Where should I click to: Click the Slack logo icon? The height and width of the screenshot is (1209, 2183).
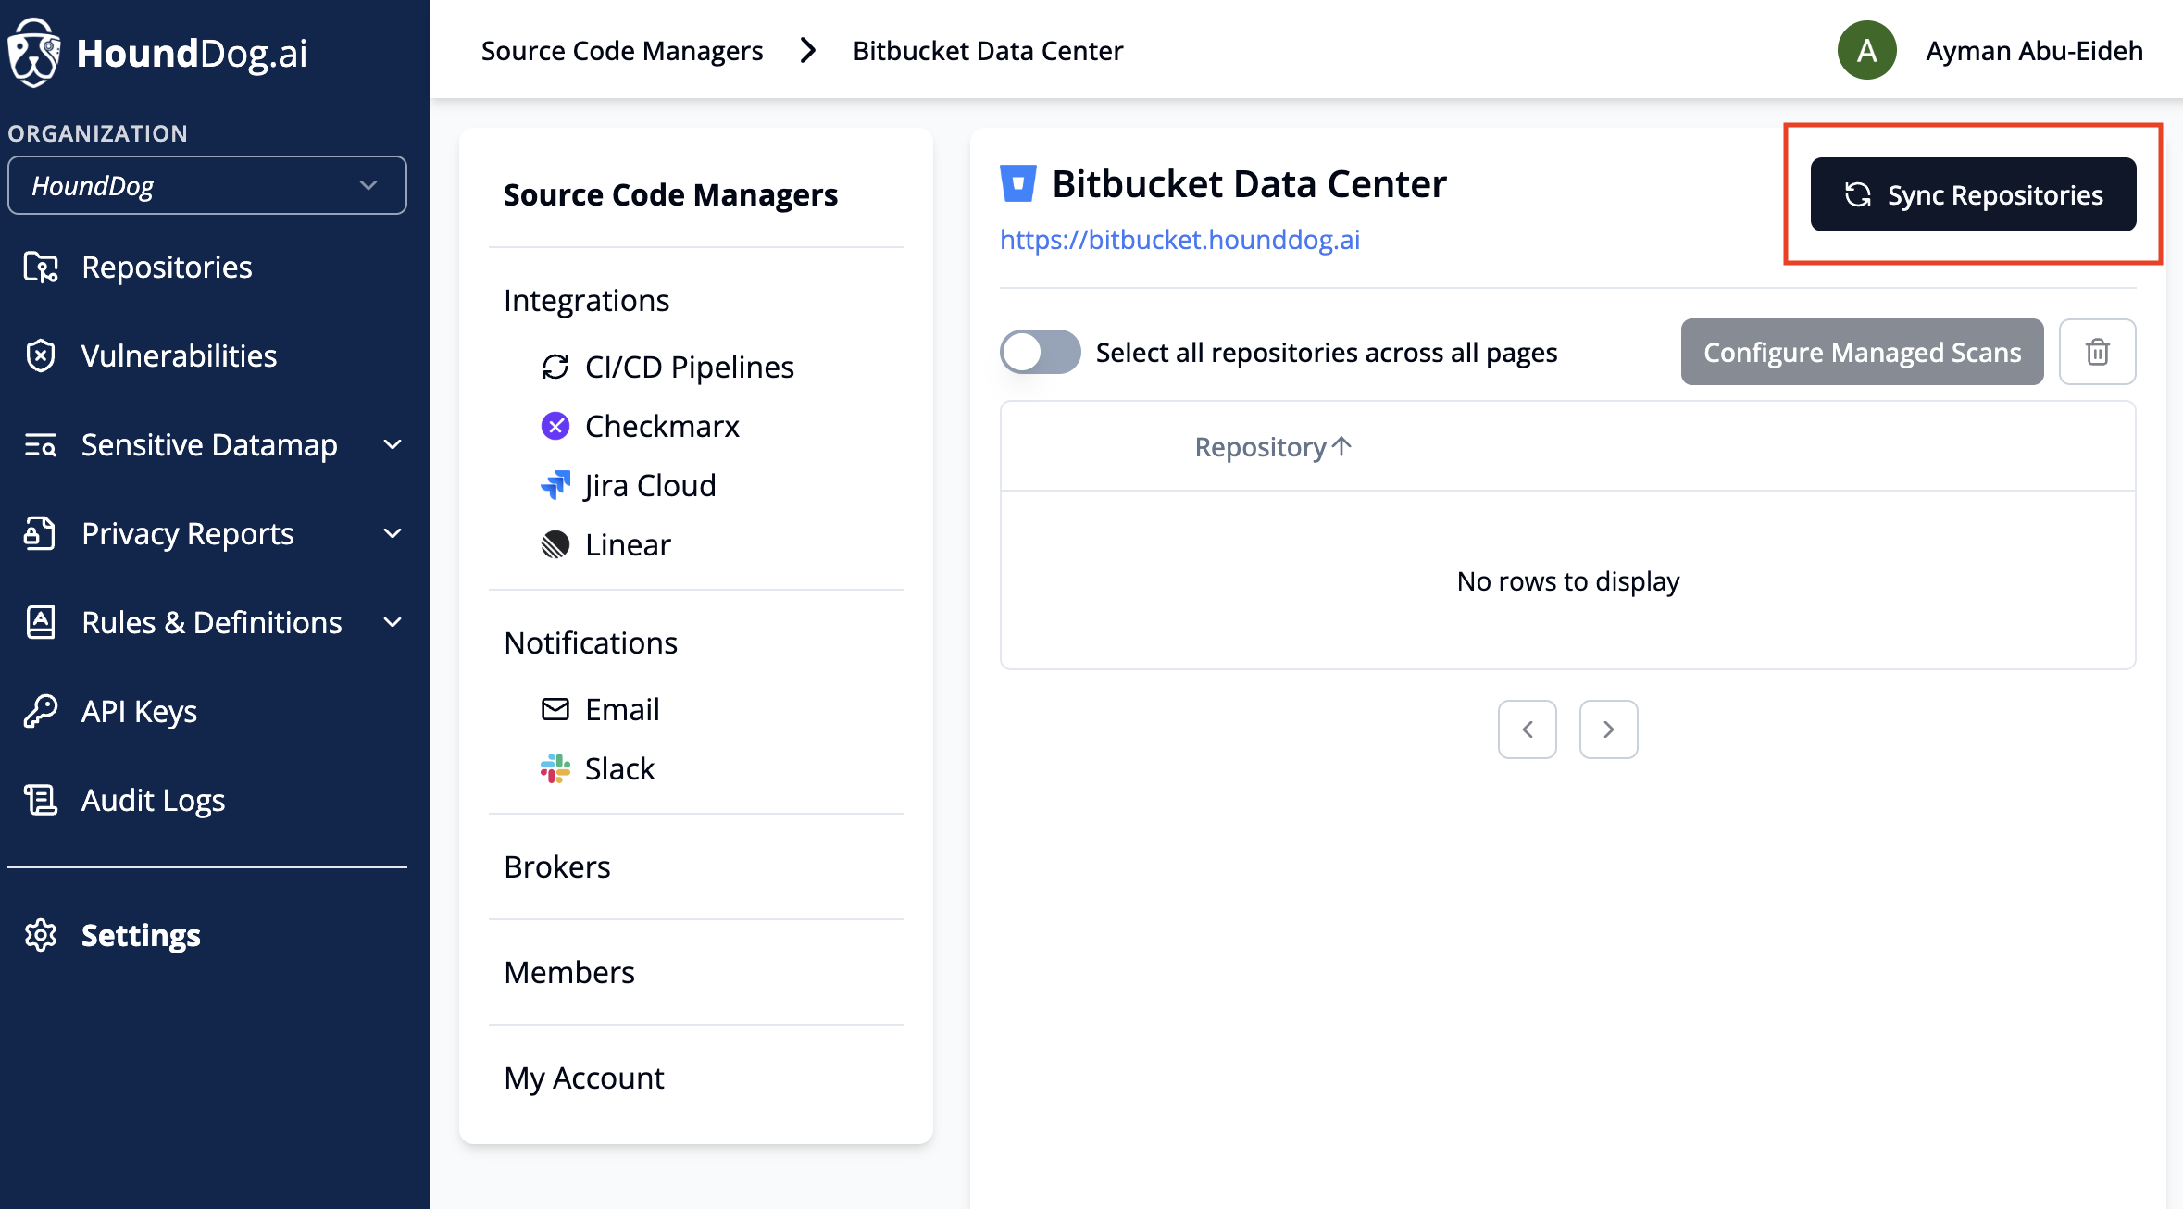[x=555, y=768]
